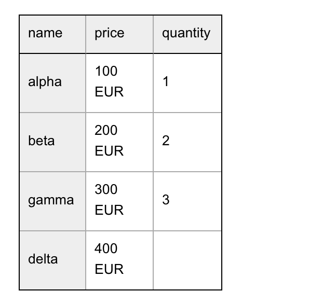Click the 100 EUR price cell
Image resolution: width=322 pixels, height=305 pixels.
click(x=119, y=83)
